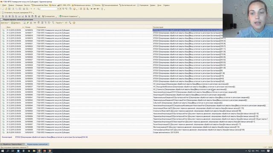Image resolution: width=273 pixels, height=153 pixels.
Task: Open the Сервис menu
Action: coord(153,5)
